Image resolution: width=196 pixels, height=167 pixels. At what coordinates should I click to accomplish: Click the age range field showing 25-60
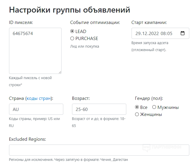[x=99, y=109]
